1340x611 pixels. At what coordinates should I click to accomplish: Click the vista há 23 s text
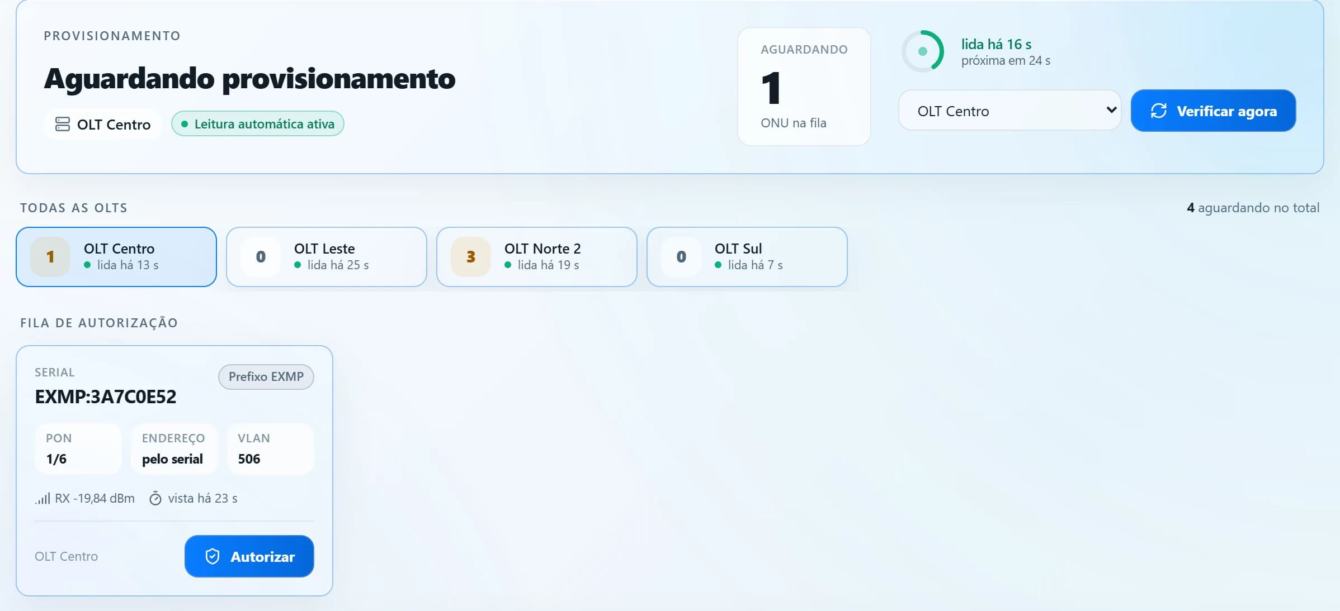click(202, 498)
